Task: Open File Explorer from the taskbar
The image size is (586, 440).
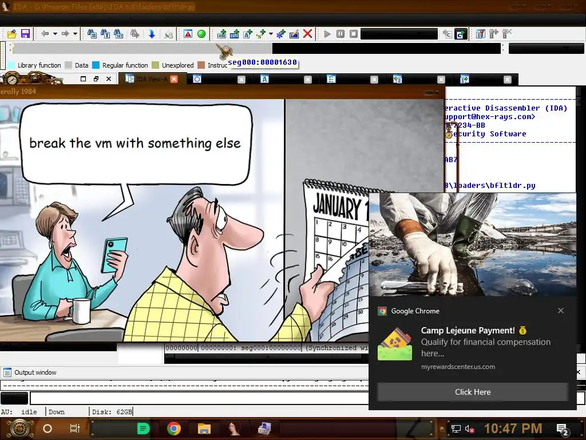Action: [x=204, y=429]
